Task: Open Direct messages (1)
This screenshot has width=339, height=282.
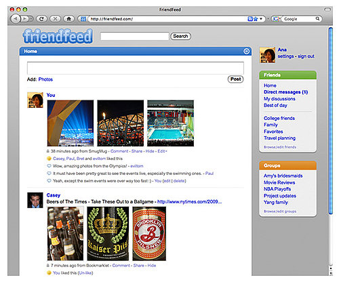Action: (285, 92)
